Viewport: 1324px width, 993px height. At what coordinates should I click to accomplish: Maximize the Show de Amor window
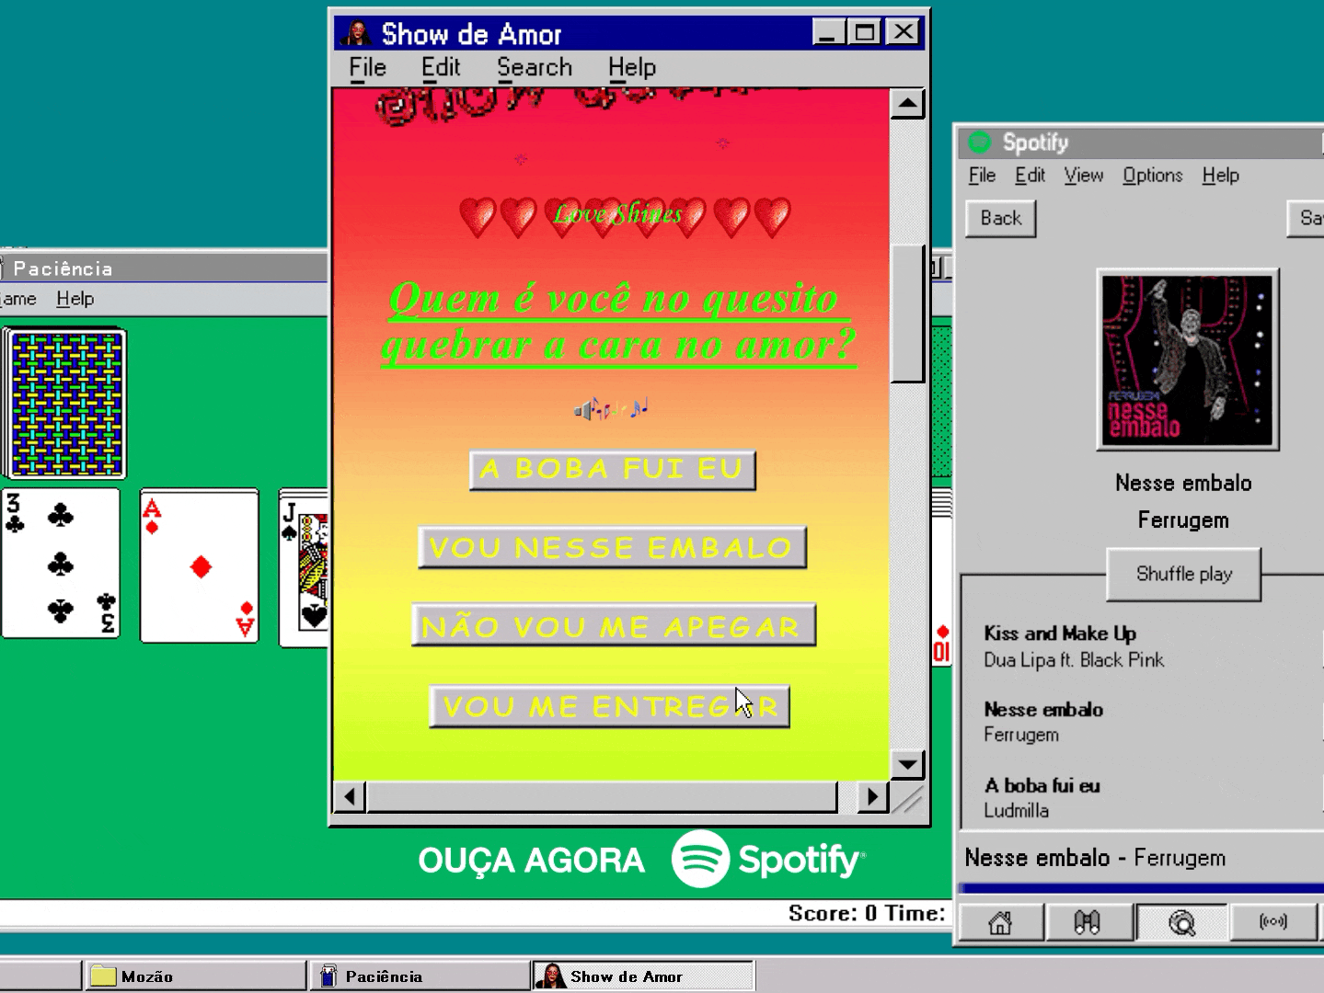point(865,33)
